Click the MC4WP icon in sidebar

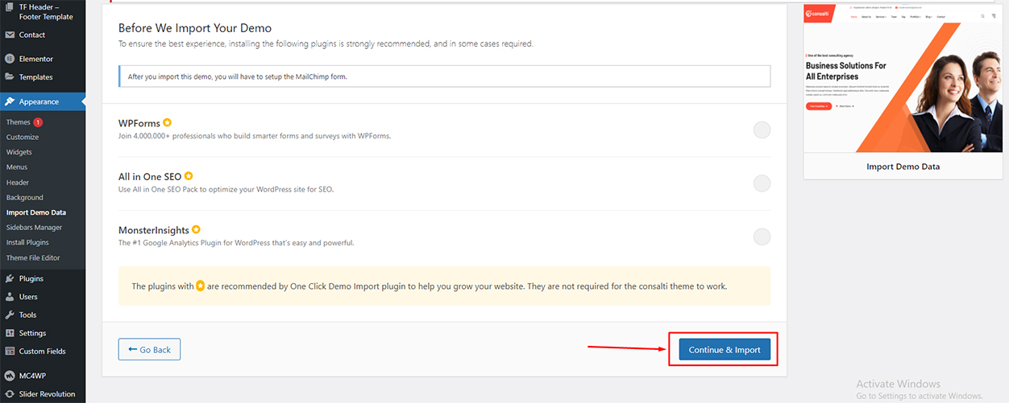(10, 376)
